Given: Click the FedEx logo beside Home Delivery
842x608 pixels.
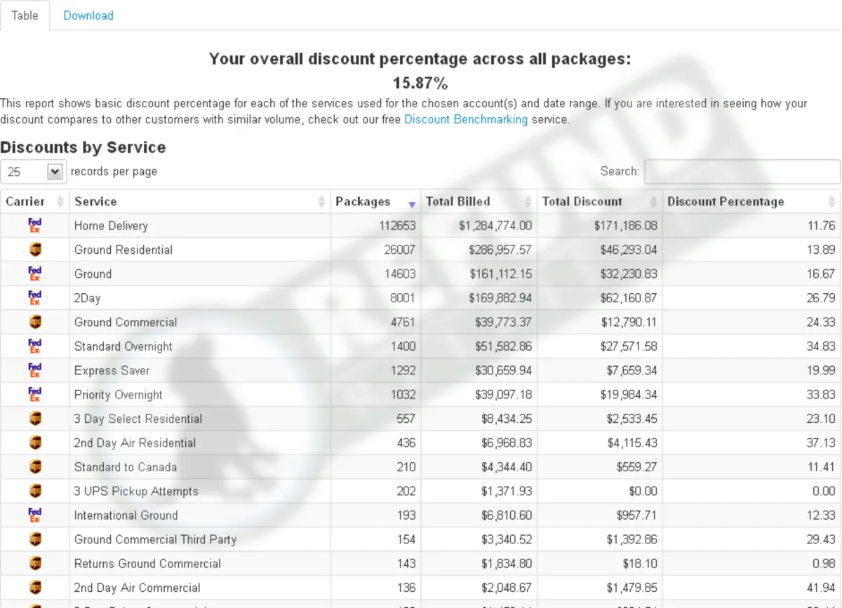Looking at the screenshot, I should pos(34,225).
